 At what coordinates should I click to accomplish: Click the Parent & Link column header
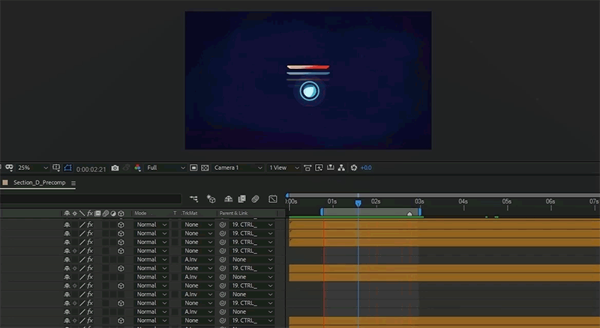click(x=233, y=213)
